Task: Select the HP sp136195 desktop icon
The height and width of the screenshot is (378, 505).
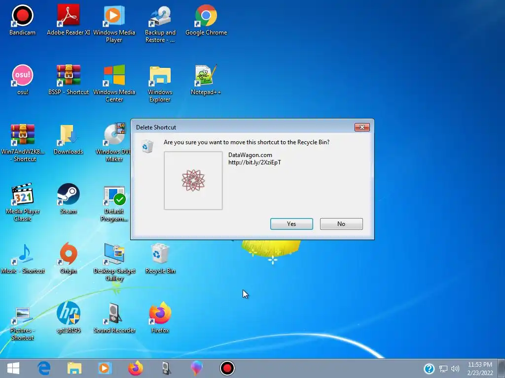Action: (x=68, y=318)
